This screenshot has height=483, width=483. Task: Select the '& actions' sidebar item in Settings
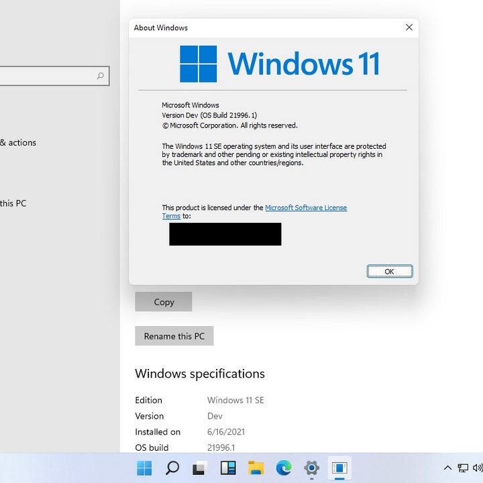click(18, 143)
